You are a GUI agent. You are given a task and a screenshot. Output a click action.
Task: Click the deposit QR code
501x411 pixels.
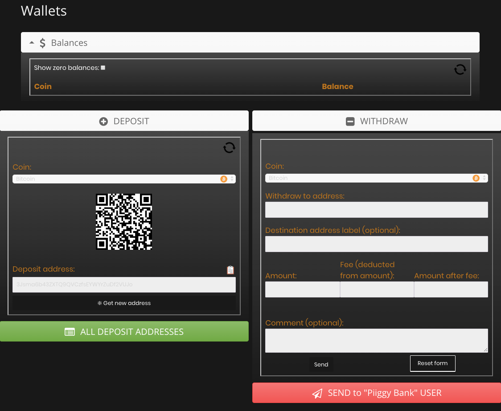[x=124, y=222]
